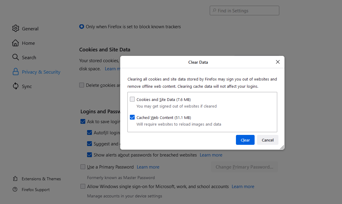
Task: Open Learn more about breached website alerts
Action: (211, 155)
